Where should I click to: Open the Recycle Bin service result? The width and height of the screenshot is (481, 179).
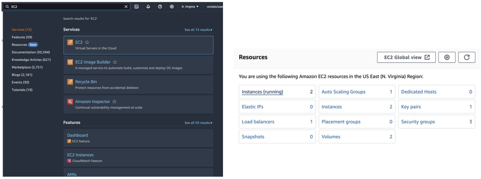(86, 82)
